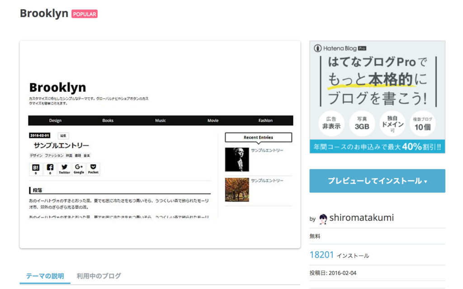Image resolution: width=463 pixels, height=289 pixels.
Task: Click the Twitter share icon
Action: click(64, 169)
